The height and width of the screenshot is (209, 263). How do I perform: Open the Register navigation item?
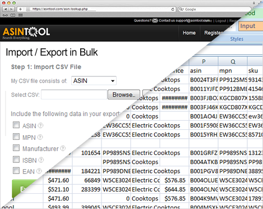[x=213, y=33]
